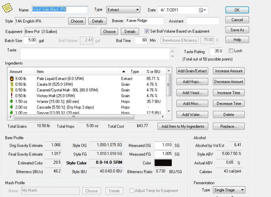
Task: Sort ingredients by Item column
Action: coord(77,72)
